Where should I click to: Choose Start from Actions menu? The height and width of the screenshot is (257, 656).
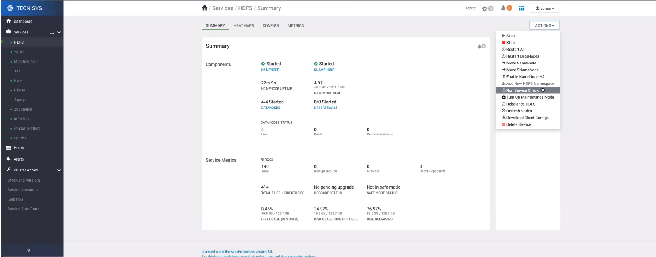[x=528, y=36]
